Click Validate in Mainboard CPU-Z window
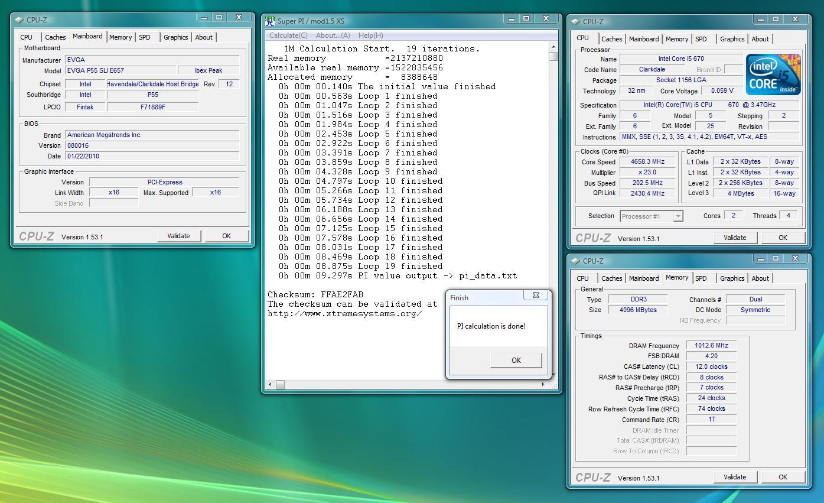This screenshot has height=503, width=824. click(178, 236)
